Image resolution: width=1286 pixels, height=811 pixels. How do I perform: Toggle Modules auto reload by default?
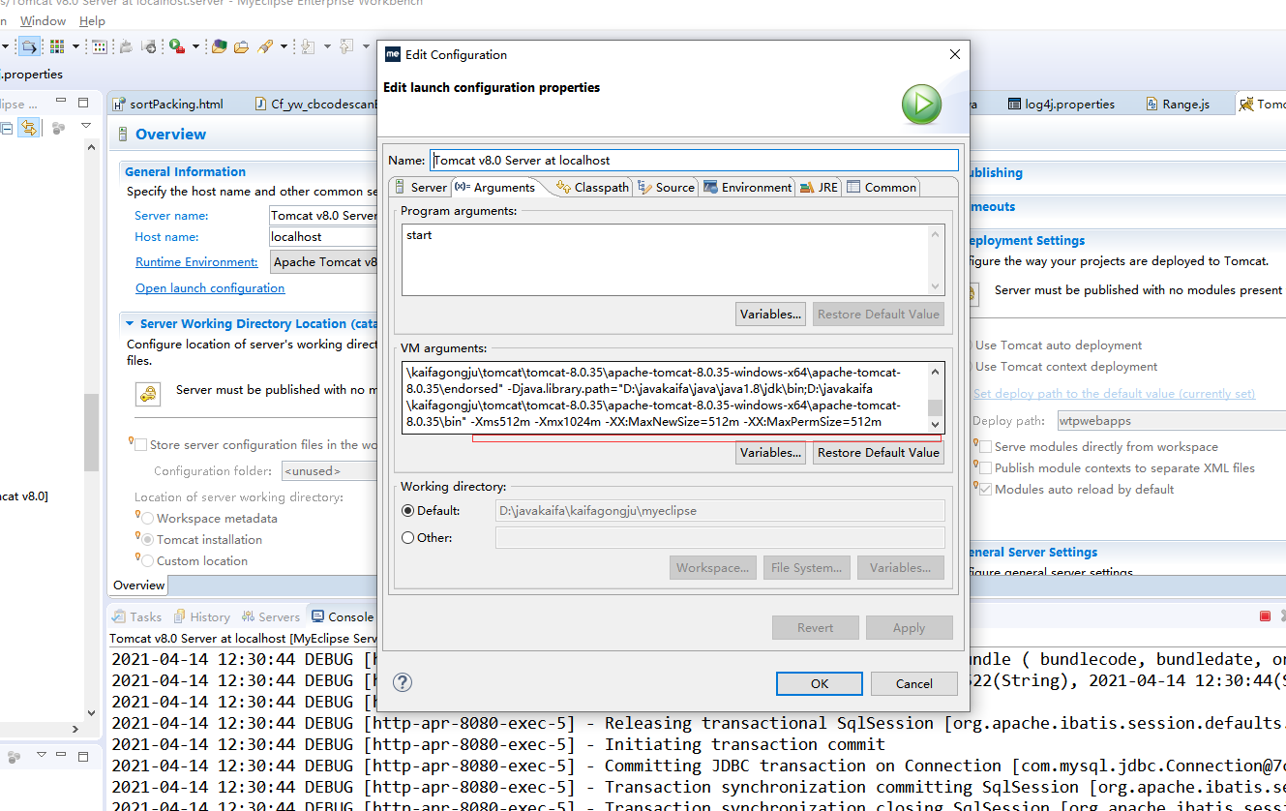tap(985, 490)
